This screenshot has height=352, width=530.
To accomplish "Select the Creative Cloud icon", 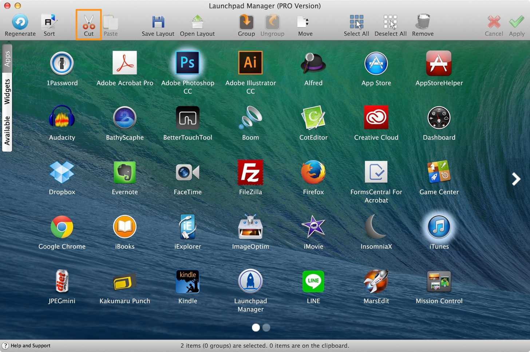I will pyautogui.click(x=376, y=117).
